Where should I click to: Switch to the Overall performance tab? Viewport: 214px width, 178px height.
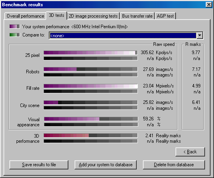coord(25,16)
